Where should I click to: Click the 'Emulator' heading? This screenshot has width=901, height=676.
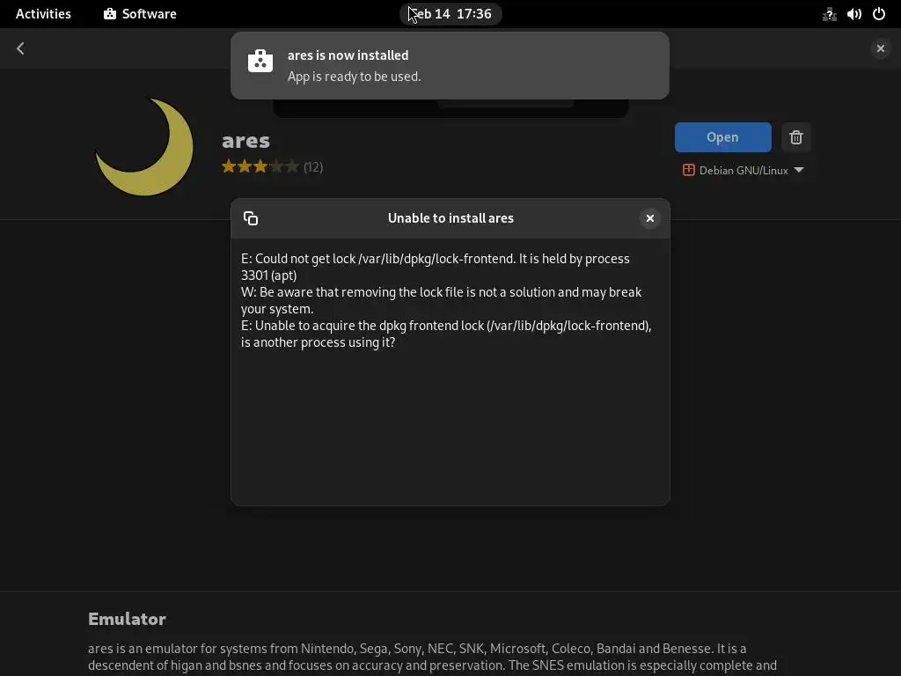pos(127,619)
